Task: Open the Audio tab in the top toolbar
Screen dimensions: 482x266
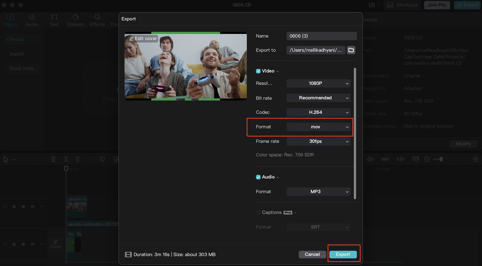Action: 32,20
